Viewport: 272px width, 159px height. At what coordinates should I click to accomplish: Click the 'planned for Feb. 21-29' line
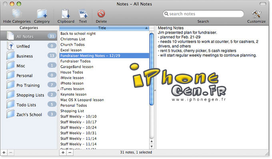[x=179, y=37]
